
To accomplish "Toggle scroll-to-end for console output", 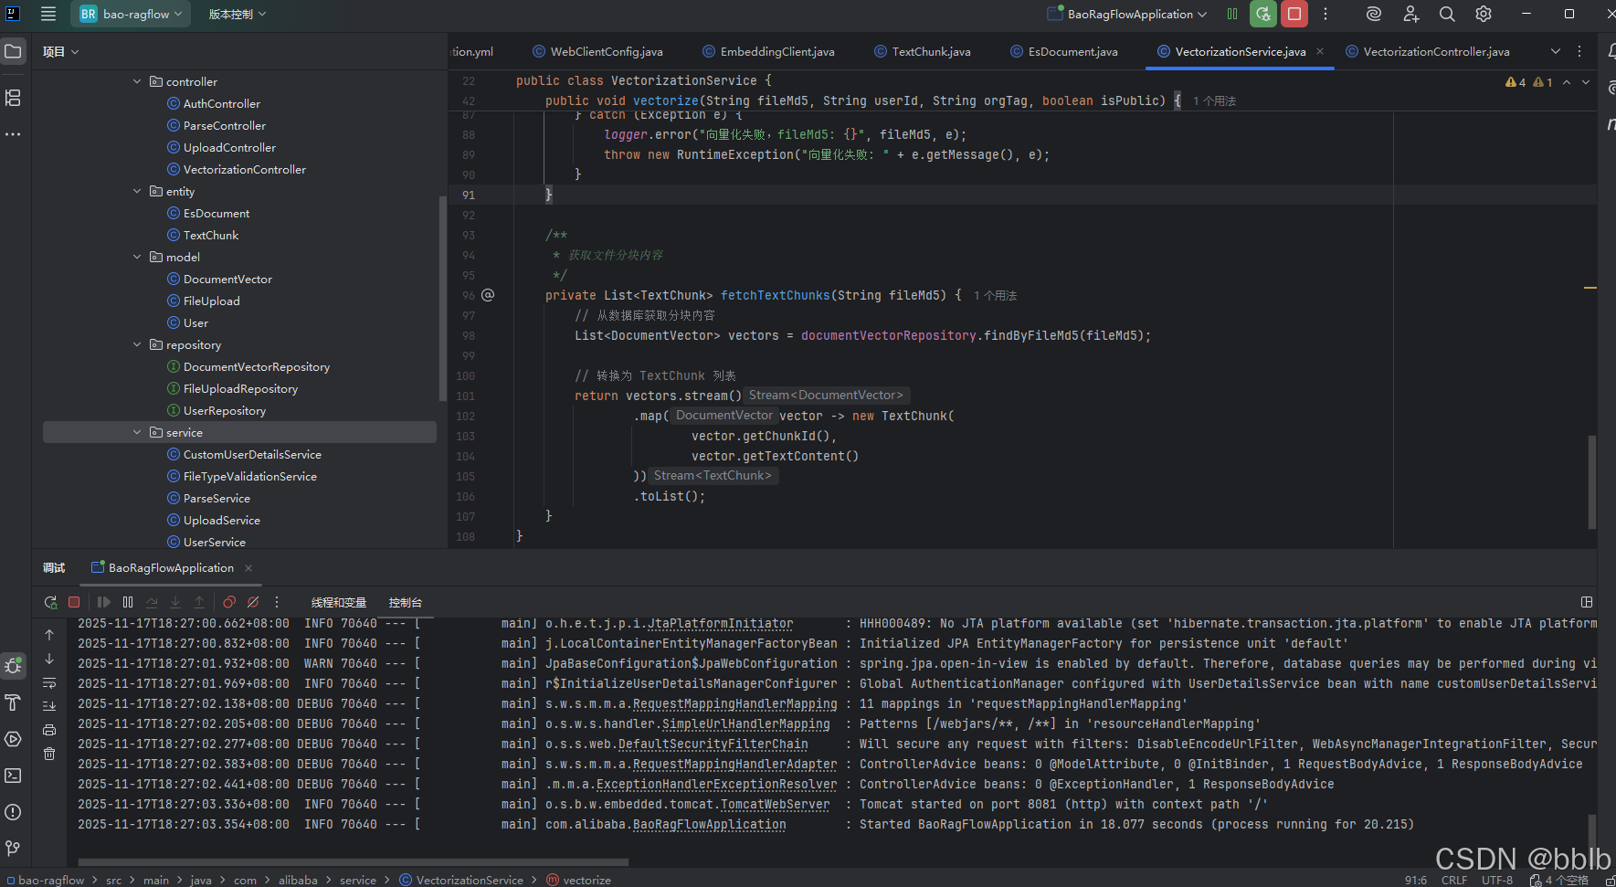I will click(49, 706).
